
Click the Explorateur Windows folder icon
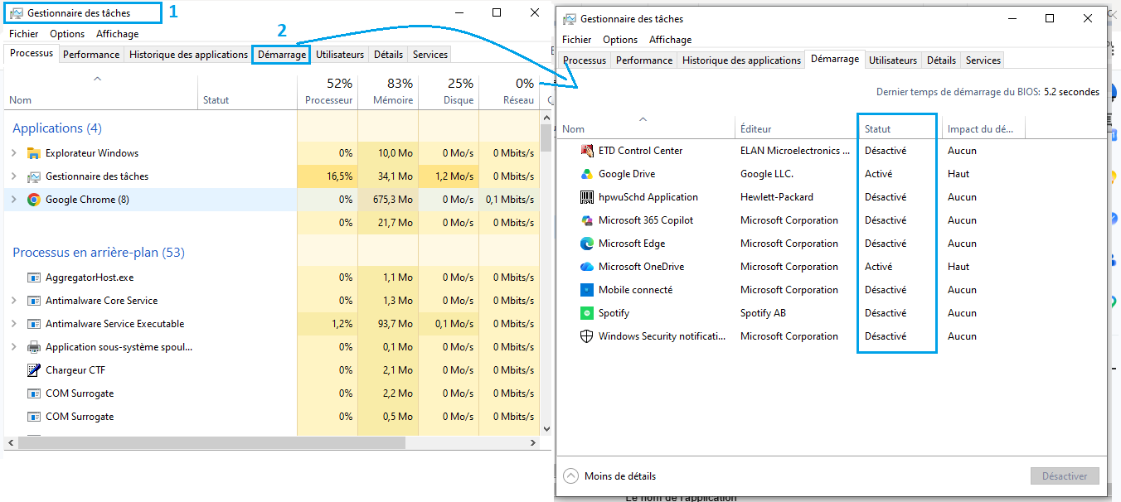[34, 153]
